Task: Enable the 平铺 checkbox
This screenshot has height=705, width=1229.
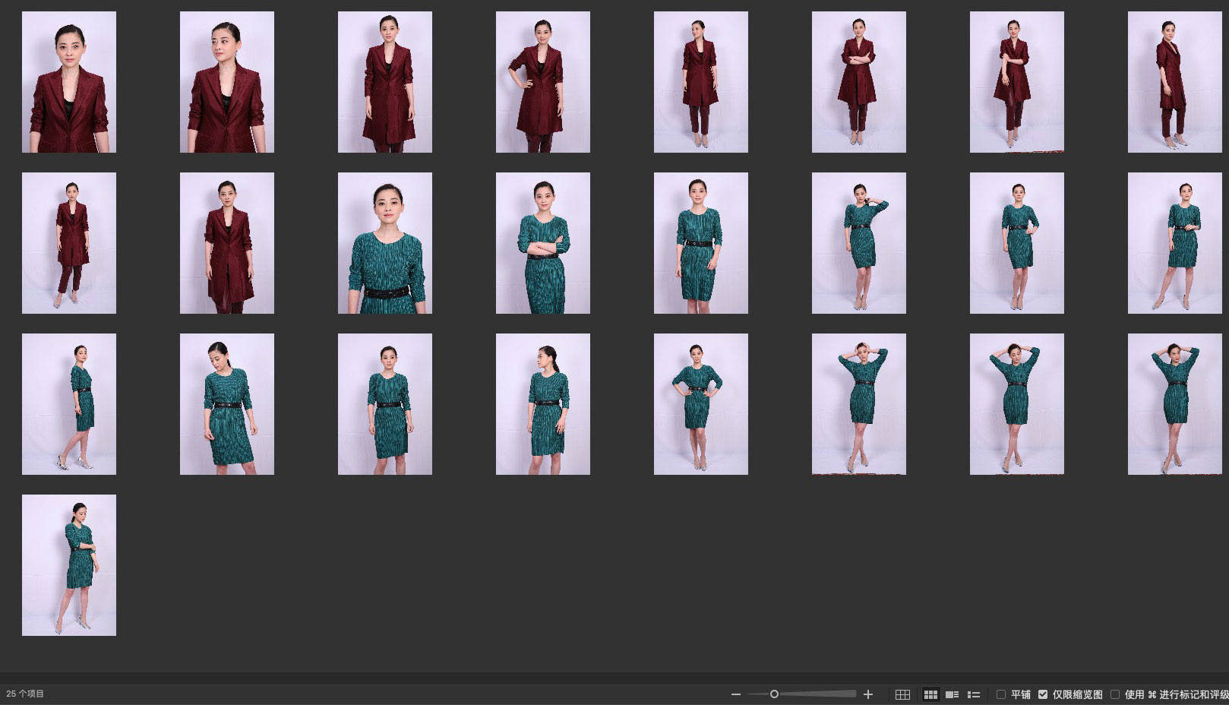Action: click(x=1001, y=694)
